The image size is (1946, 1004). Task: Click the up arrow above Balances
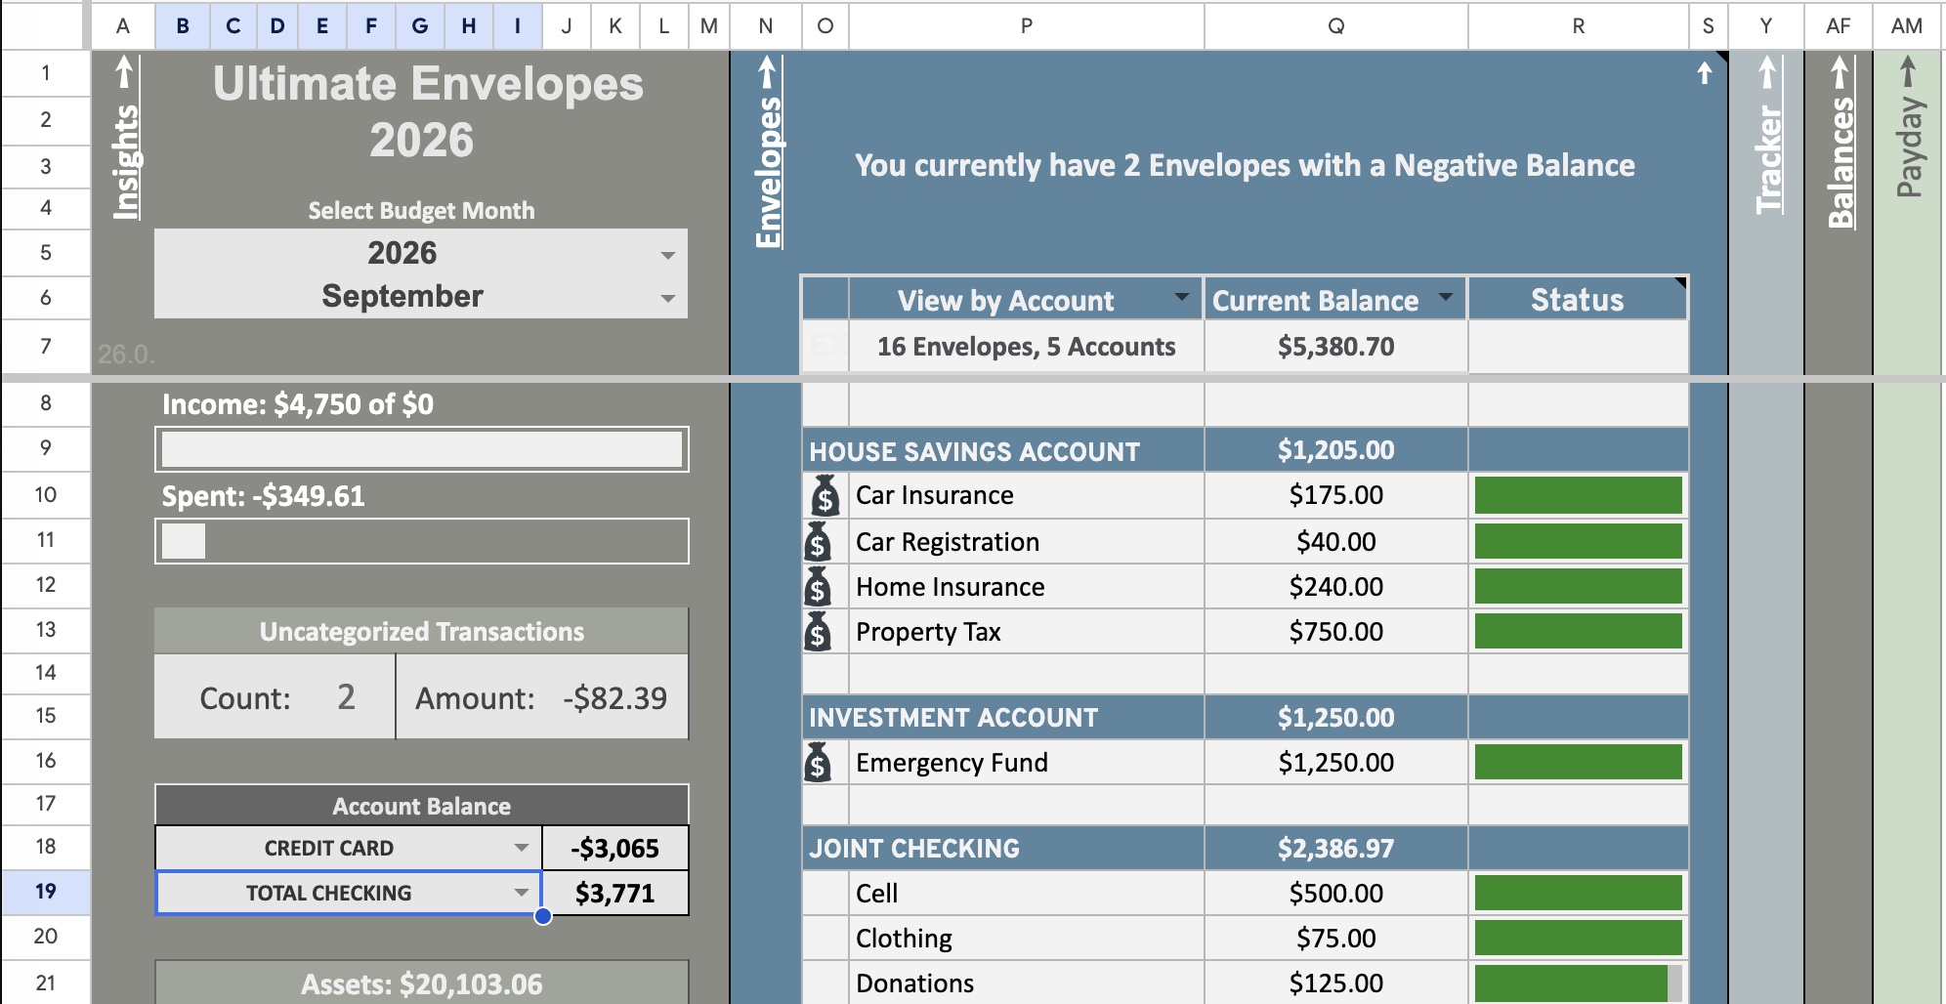(1840, 71)
